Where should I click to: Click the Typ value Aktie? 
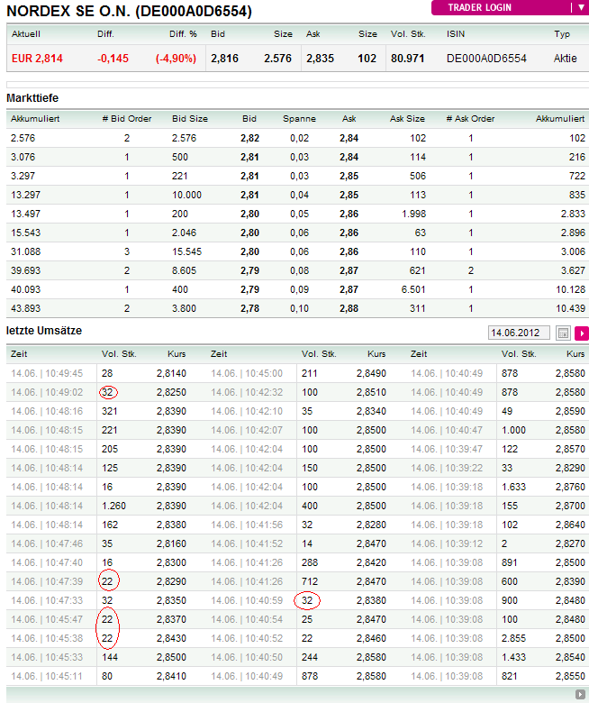coord(565,59)
